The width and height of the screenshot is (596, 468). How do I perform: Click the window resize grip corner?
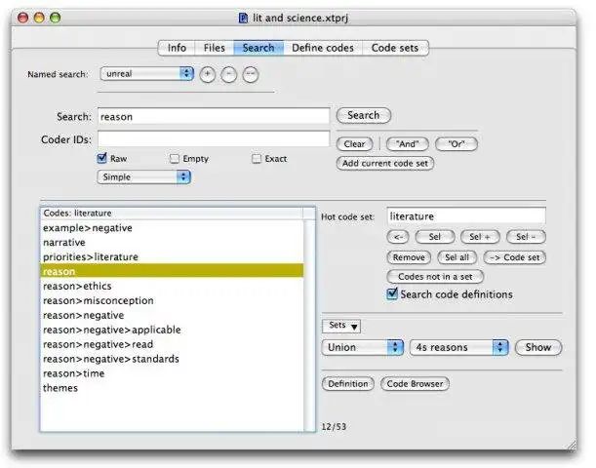pyautogui.click(x=572, y=445)
